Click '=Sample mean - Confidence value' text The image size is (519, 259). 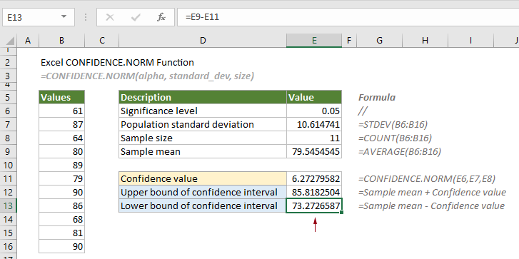coord(432,206)
